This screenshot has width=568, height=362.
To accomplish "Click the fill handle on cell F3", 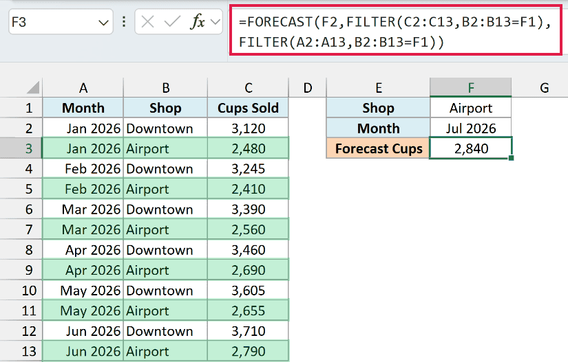I will tap(511, 158).
